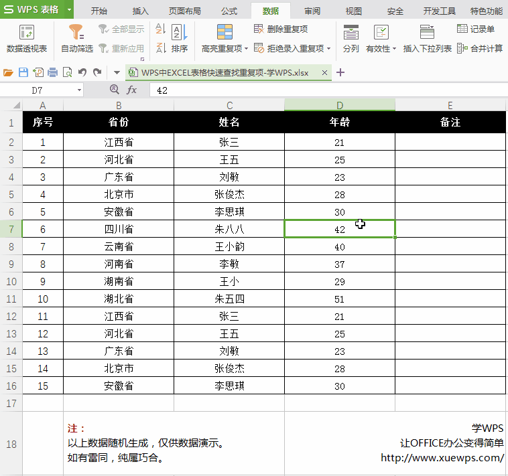Open the 页面布局 tab
Screen dimensions: 508x476
[185, 11]
